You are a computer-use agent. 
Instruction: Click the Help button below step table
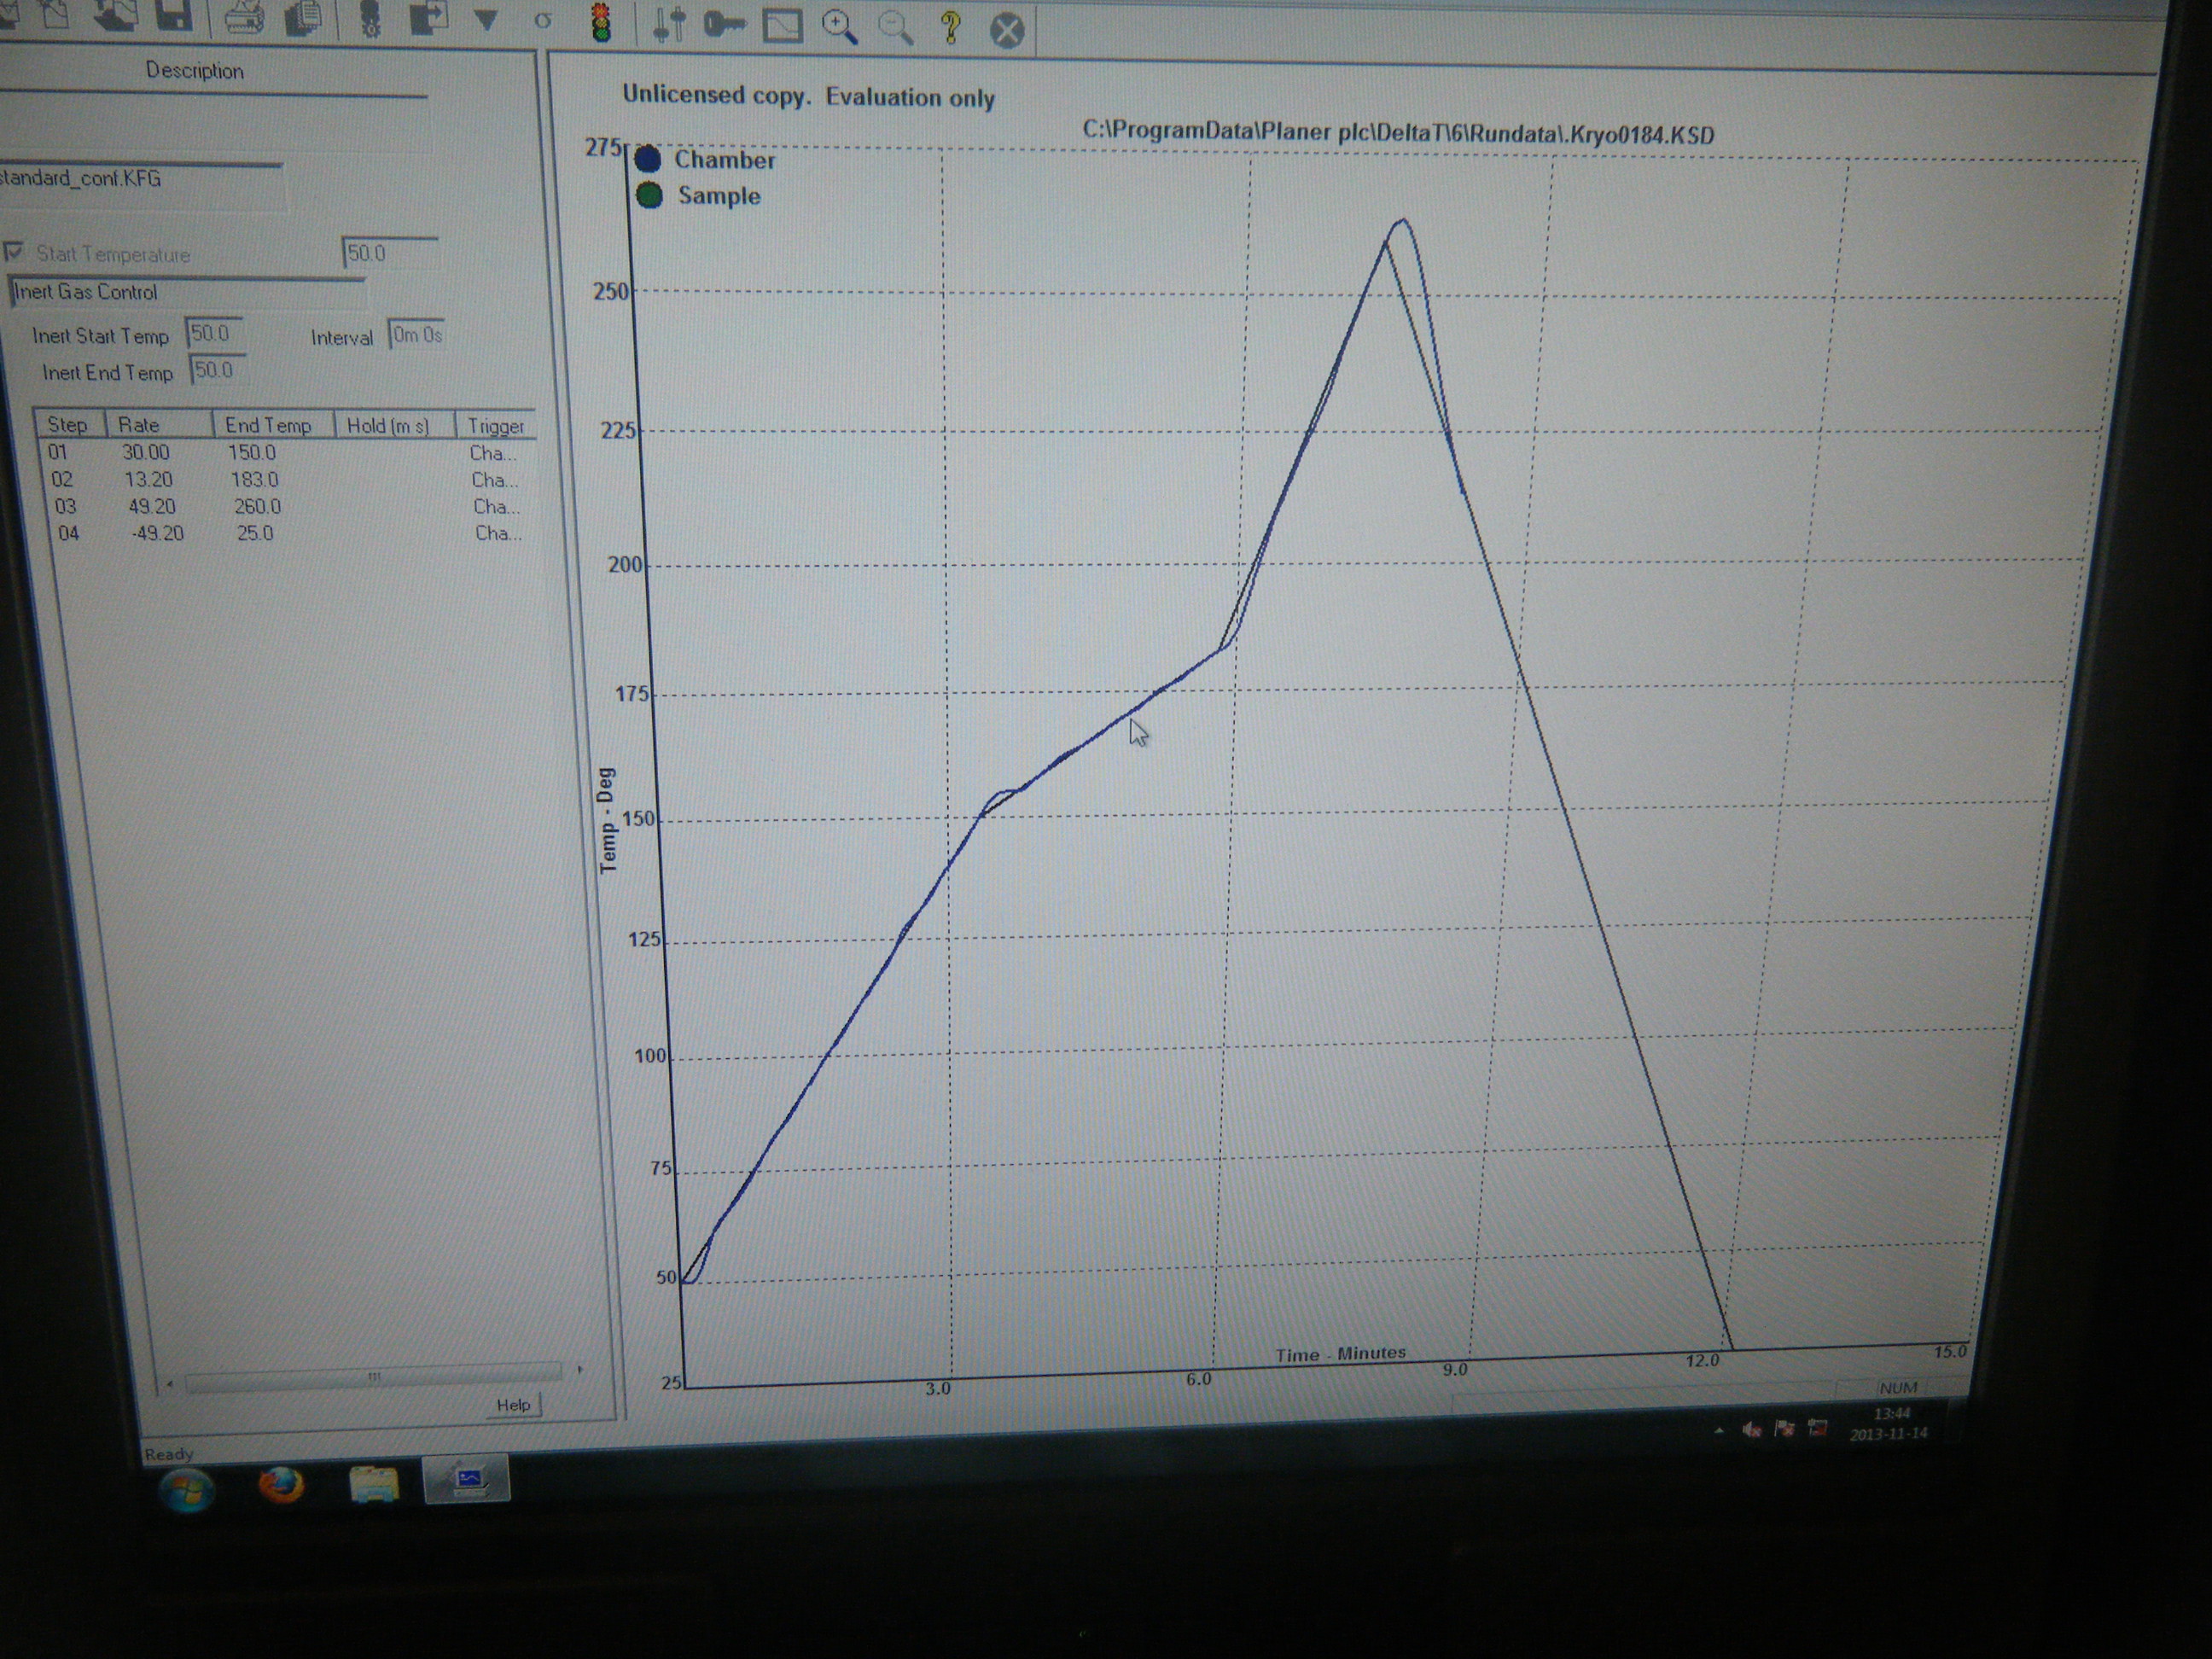pyautogui.click(x=514, y=1405)
